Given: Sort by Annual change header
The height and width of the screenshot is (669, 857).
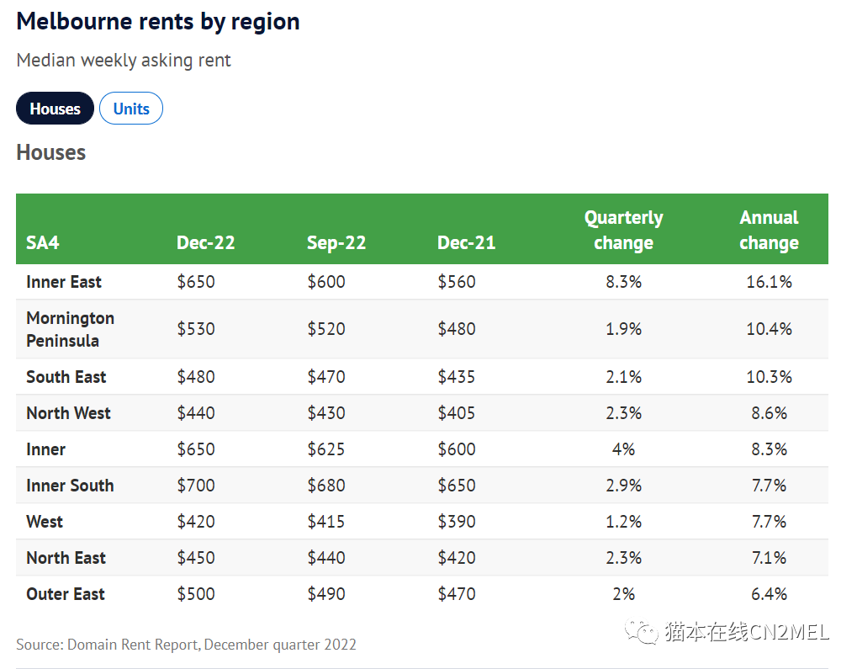Looking at the screenshot, I should (769, 231).
